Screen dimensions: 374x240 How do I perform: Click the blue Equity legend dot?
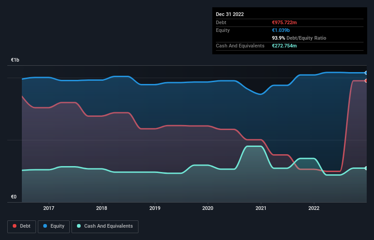(45, 226)
